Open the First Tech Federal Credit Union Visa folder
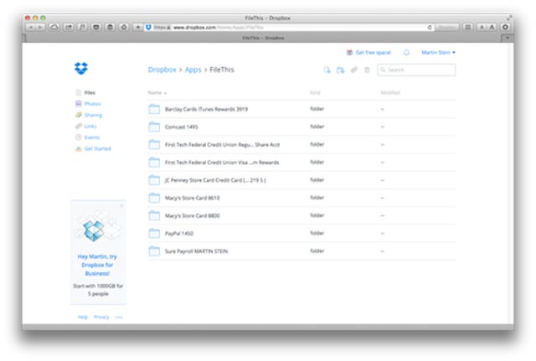The image size is (536, 361). tap(222, 162)
